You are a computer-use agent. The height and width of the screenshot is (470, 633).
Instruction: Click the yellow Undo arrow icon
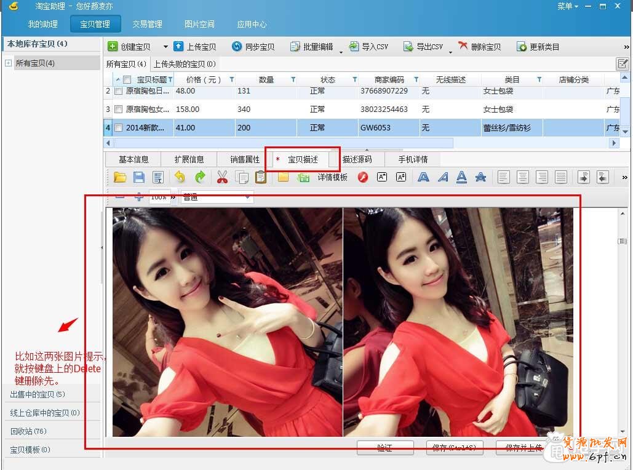[x=180, y=177]
